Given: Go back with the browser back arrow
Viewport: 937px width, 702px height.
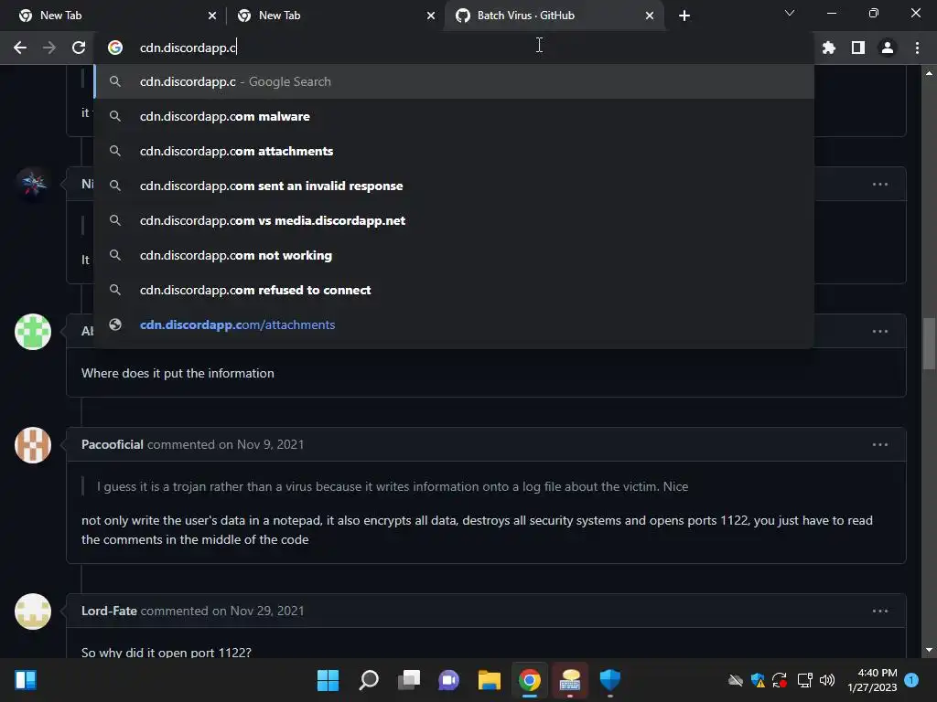Looking at the screenshot, I should point(20,48).
